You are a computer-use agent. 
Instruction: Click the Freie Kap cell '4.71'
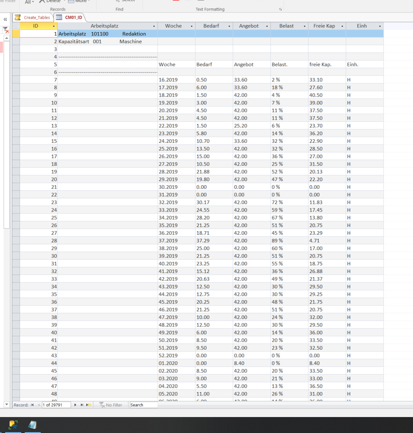pyautogui.click(x=327, y=241)
